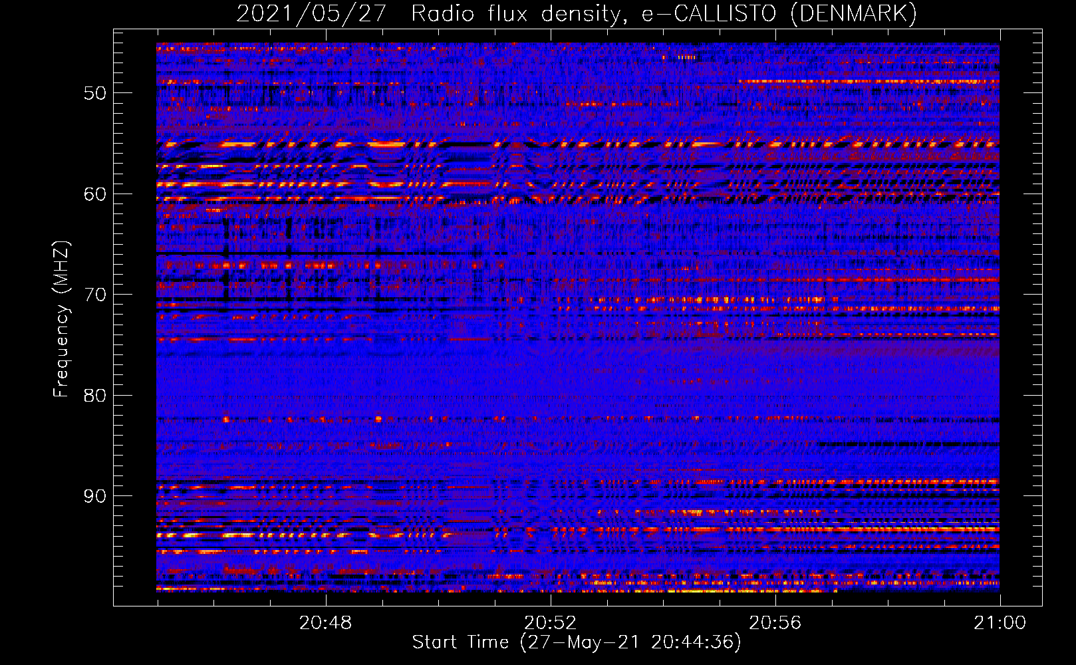Click the 60 frequency tick label
Screen dimensions: 1076x665
[x=95, y=194]
